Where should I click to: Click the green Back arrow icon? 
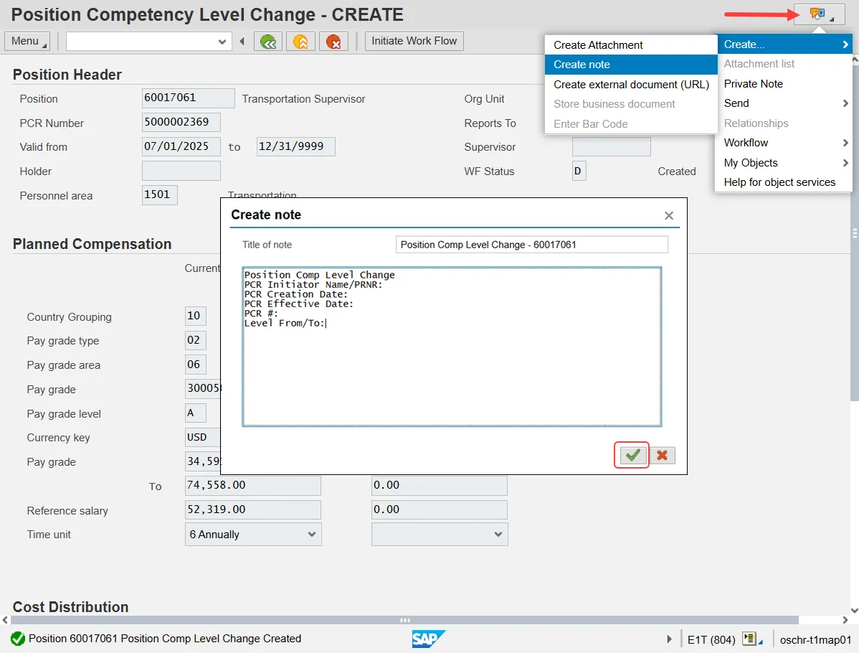pos(268,42)
